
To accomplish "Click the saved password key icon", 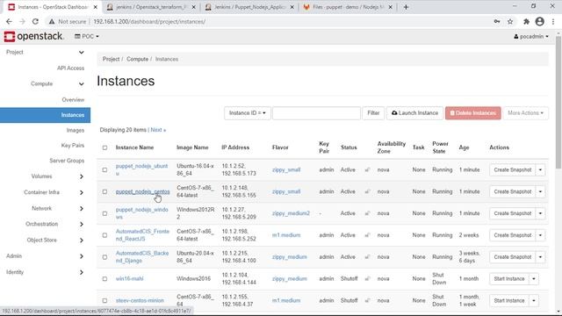I will 497,21.
